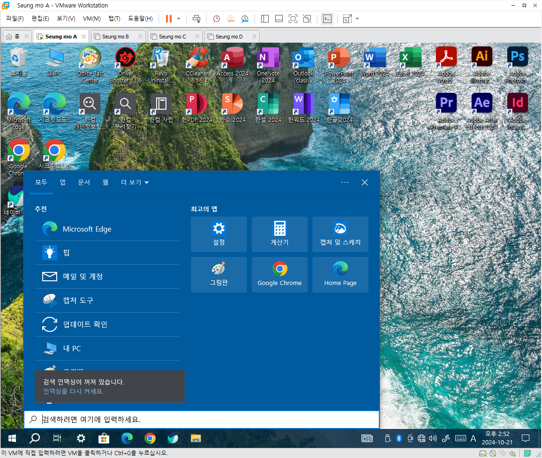Open the console view icon

(327, 19)
